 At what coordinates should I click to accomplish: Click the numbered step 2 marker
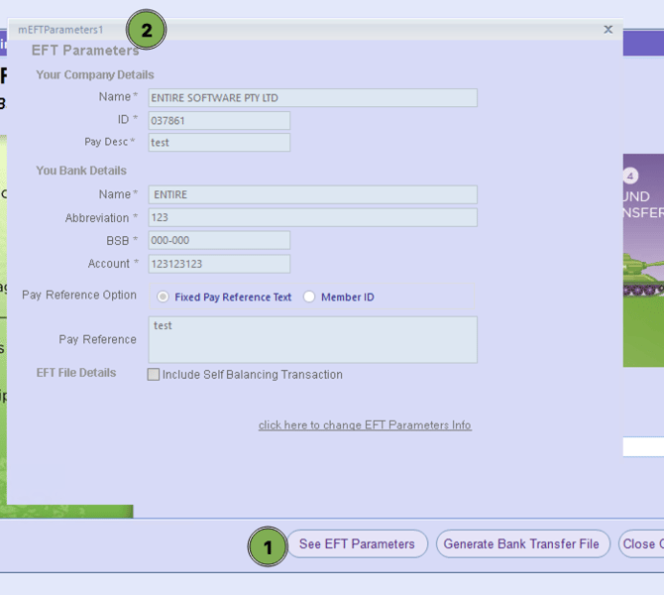click(x=147, y=31)
